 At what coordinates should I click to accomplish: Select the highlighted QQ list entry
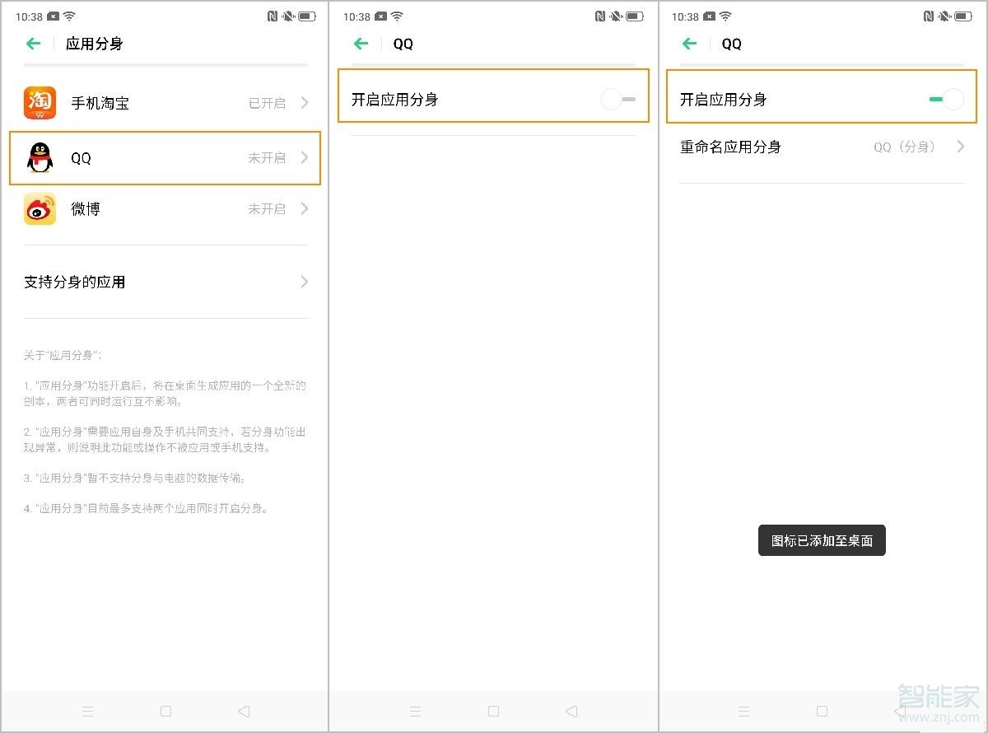pyautogui.click(x=165, y=158)
